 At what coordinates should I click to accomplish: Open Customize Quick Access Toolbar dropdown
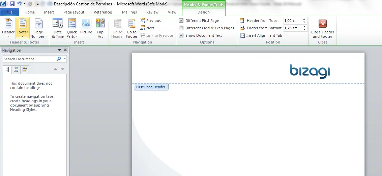click(x=38, y=4)
